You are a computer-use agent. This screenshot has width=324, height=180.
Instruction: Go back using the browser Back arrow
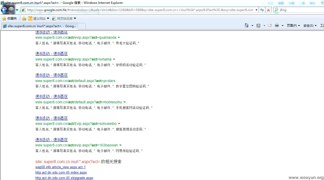click(x=4, y=10)
